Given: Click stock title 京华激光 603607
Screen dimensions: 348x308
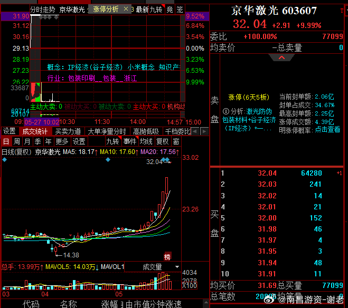Looking at the screenshot, I should (x=274, y=11).
